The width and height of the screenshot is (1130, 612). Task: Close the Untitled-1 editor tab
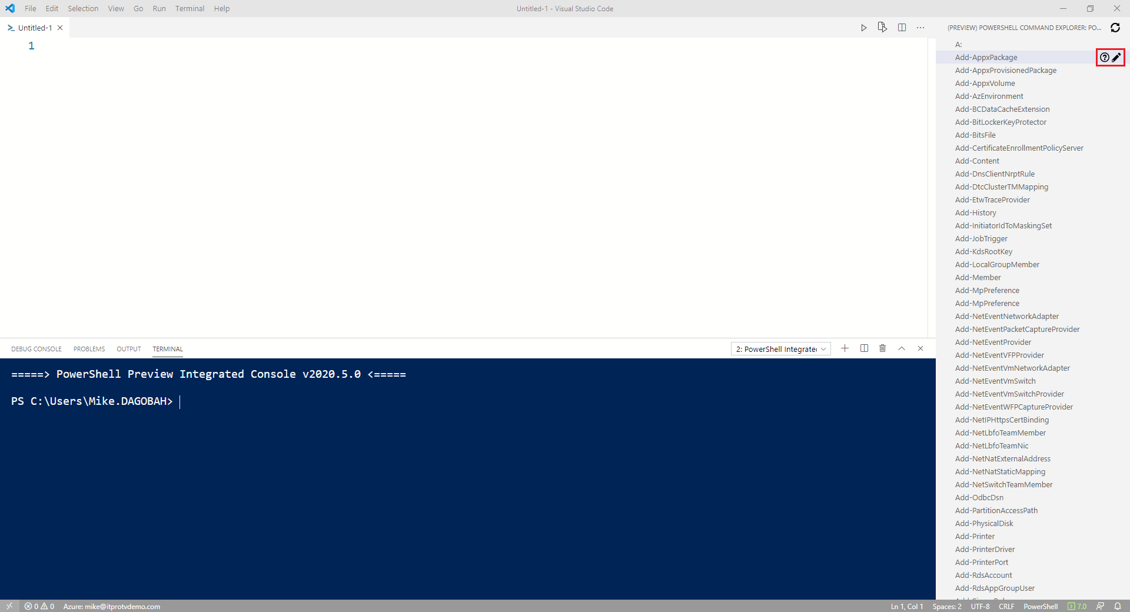tap(60, 28)
